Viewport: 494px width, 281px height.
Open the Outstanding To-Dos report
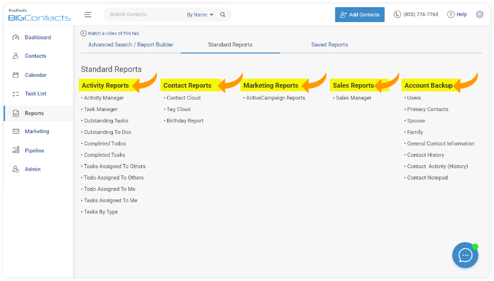[x=107, y=132]
